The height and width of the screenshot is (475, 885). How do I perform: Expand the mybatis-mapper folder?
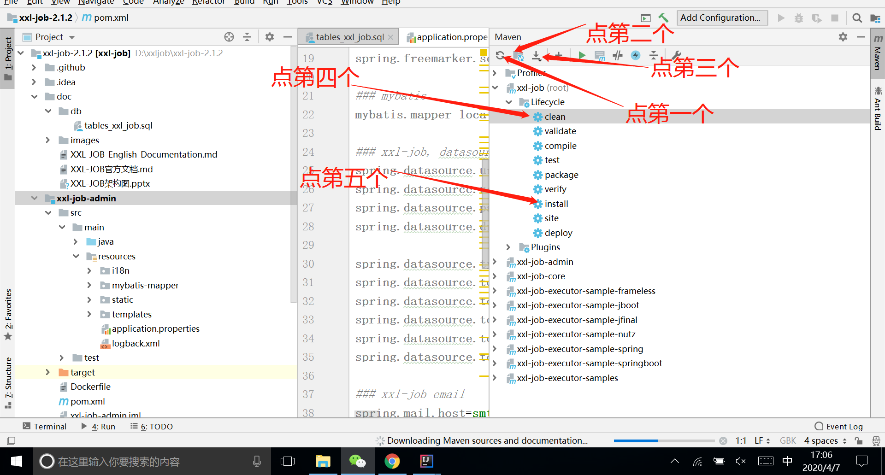pyautogui.click(x=89, y=285)
